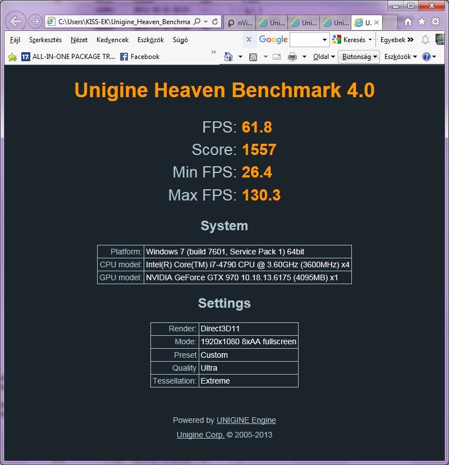Viewport: 449px width, 465px height.
Task: Click the Google profile avatar
Action: (x=440, y=39)
